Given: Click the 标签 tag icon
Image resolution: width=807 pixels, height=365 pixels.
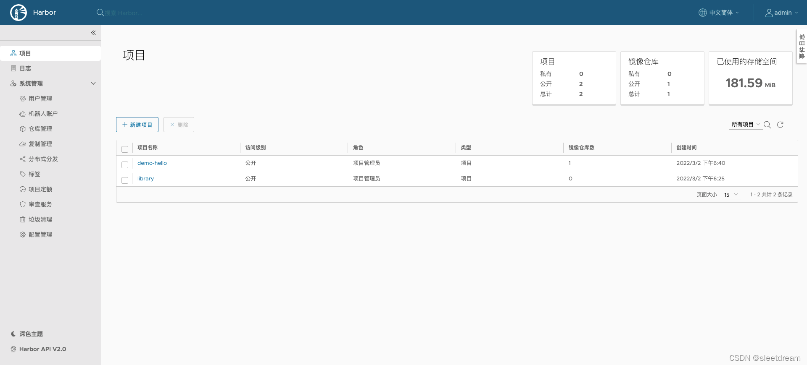Looking at the screenshot, I should point(23,174).
